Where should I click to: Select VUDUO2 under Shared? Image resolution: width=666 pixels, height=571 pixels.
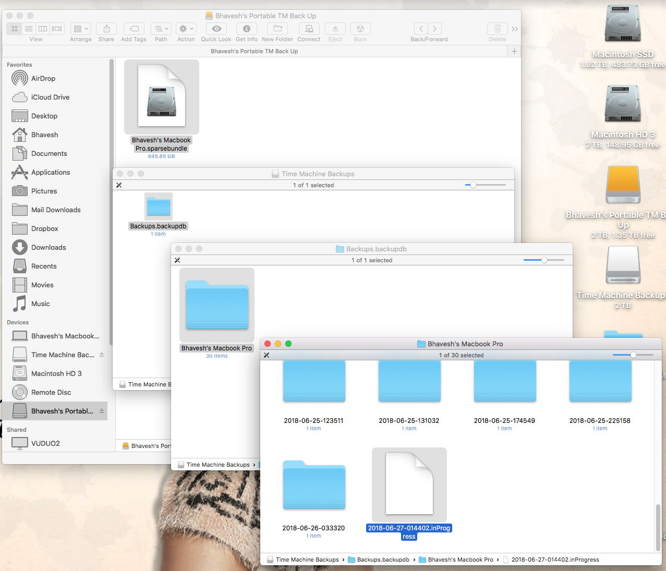(x=56, y=444)
